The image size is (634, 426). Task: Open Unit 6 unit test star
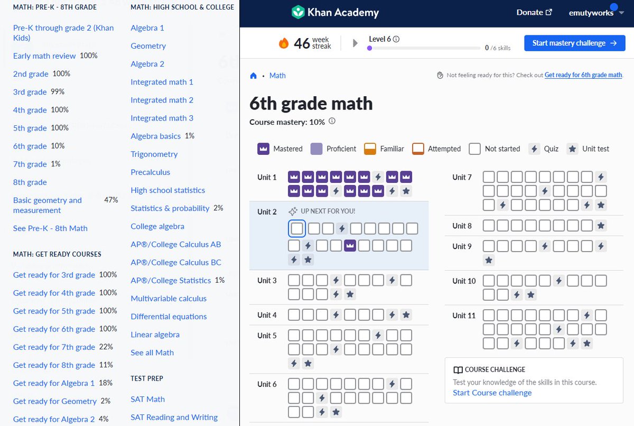(x=335, y=412)
